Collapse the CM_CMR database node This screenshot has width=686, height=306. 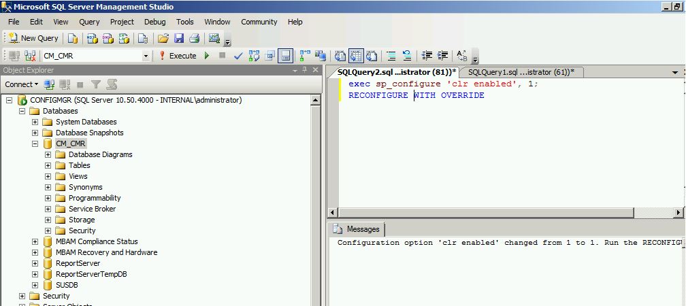click(x=35, y=143)
